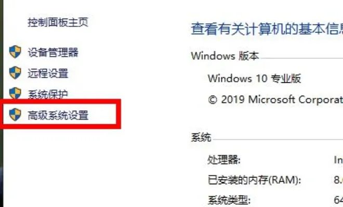Open the 系统保护 link
Image resolution: width=343 pixels, height=207 pixels.
click(48, 94)
